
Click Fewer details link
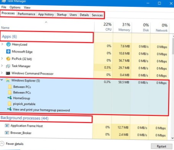15,144
